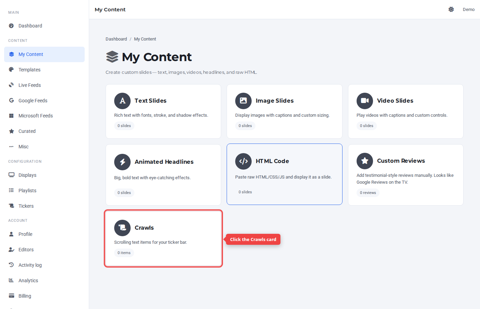Image resolution: width=480 pixels, height=309 pixels.
Task: Click the Text Slides letter A icon
Action: tap(122, 101)
